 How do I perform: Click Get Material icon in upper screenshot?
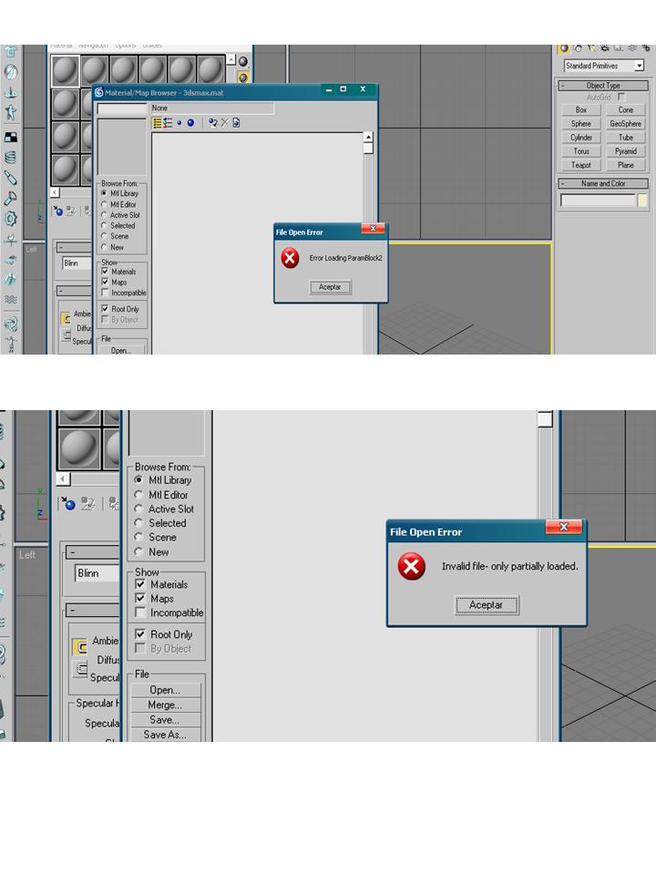point(58,211)
